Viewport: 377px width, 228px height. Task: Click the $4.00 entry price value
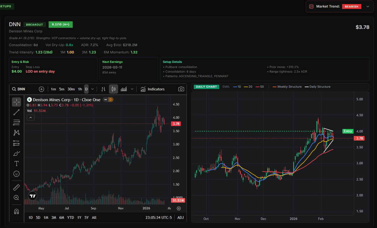17,71
